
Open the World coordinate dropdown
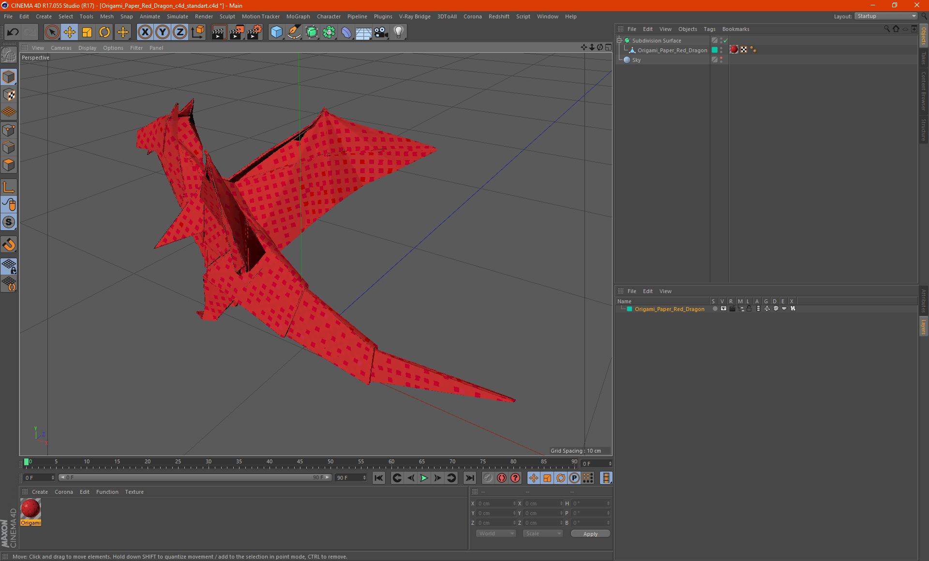496,533
